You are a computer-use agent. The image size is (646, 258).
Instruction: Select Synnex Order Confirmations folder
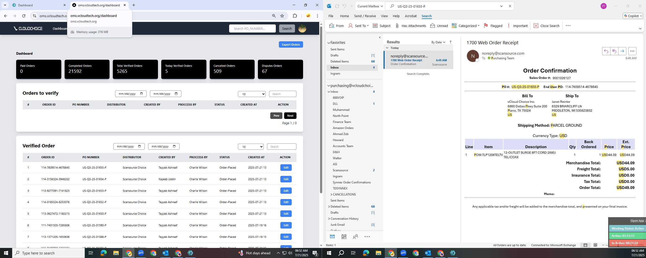(352, 182)
